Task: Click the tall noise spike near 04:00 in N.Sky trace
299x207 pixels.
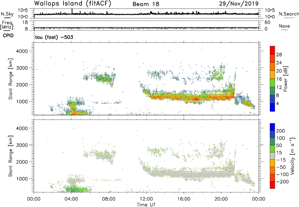Action: tap(72, 11)
